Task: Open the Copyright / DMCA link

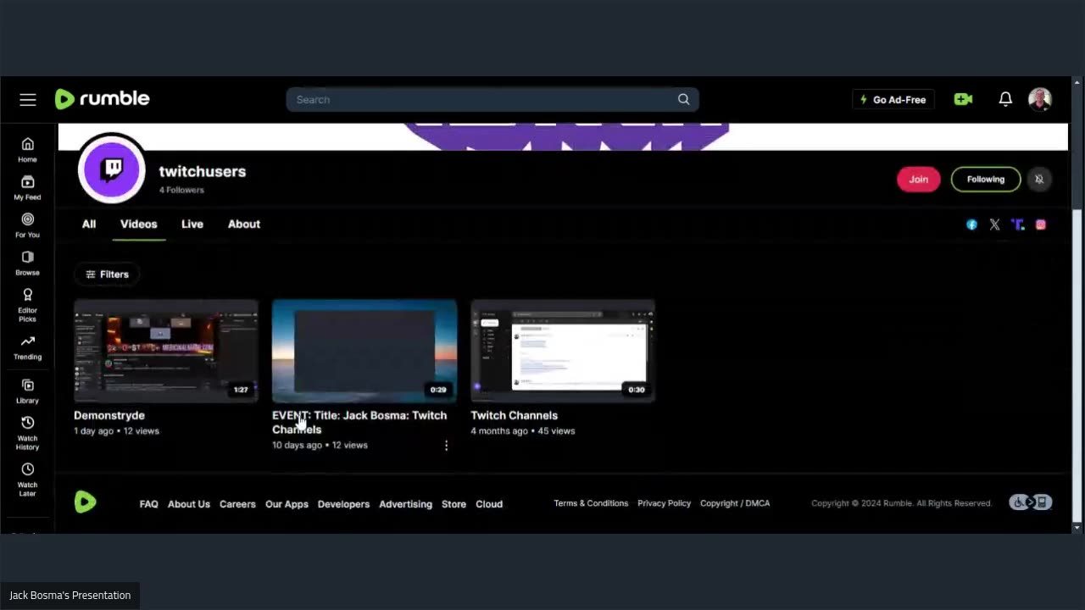Action: click(x=735, y=503)
